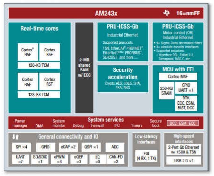This screenshot has height=176, width=214.
Task: Click Debug in System services
Action: [x=78, y=125]
